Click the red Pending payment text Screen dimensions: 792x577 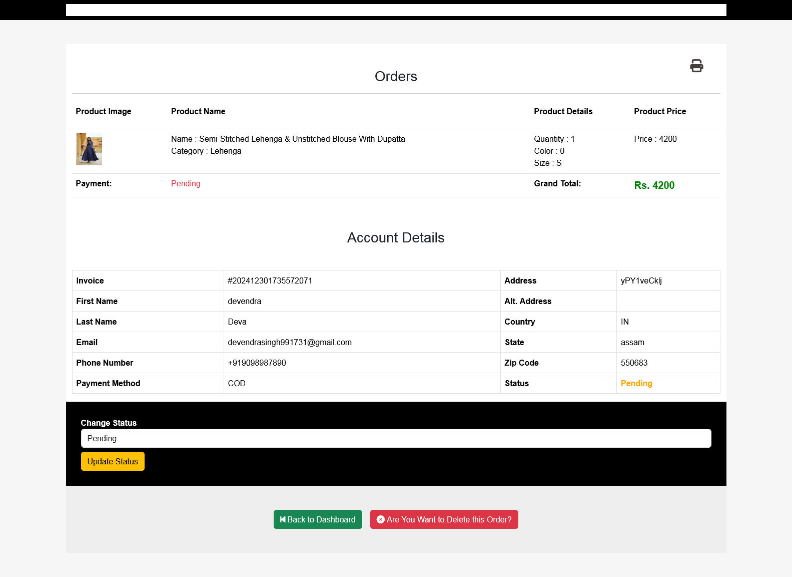(186, 183)
